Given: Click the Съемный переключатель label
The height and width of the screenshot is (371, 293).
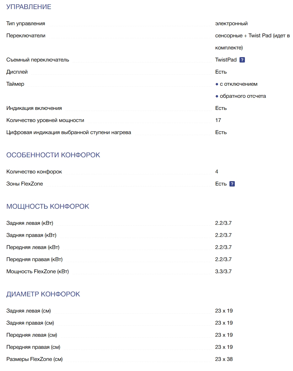Looking at the screenshot, I should coord(38,60).
